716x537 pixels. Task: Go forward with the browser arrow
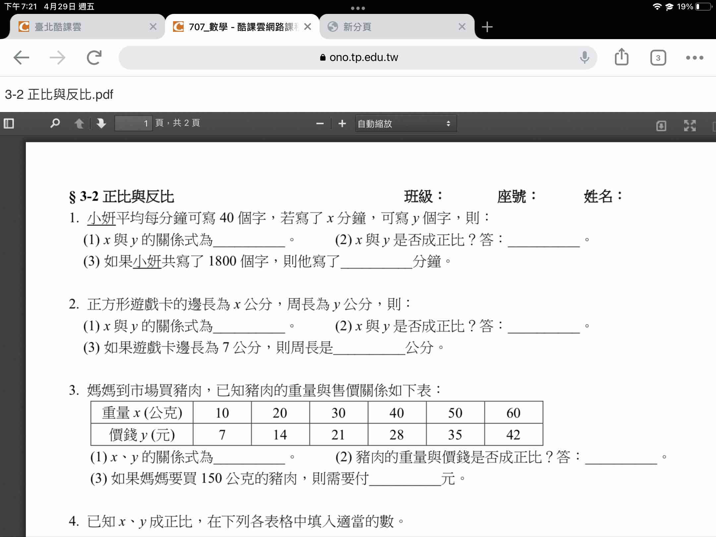click(x=57, y=58)
